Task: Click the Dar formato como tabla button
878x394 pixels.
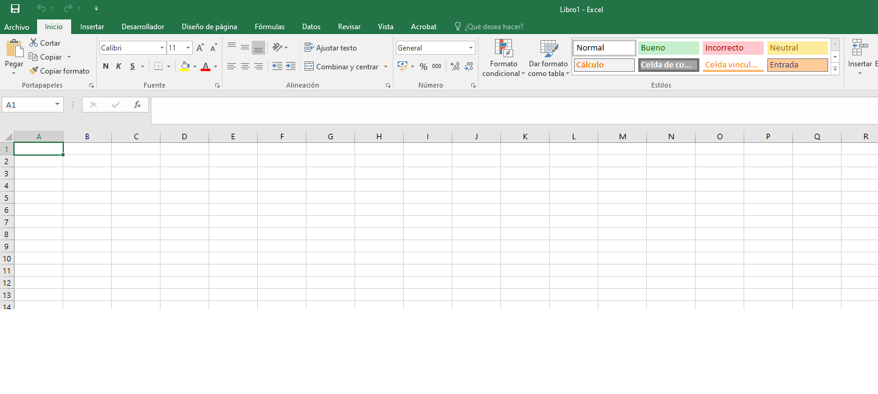Action: coord(548,58)
